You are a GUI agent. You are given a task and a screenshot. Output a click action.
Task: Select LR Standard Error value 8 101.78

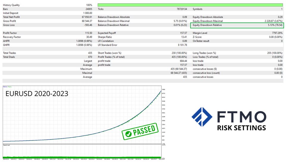[x=183, y=45]
